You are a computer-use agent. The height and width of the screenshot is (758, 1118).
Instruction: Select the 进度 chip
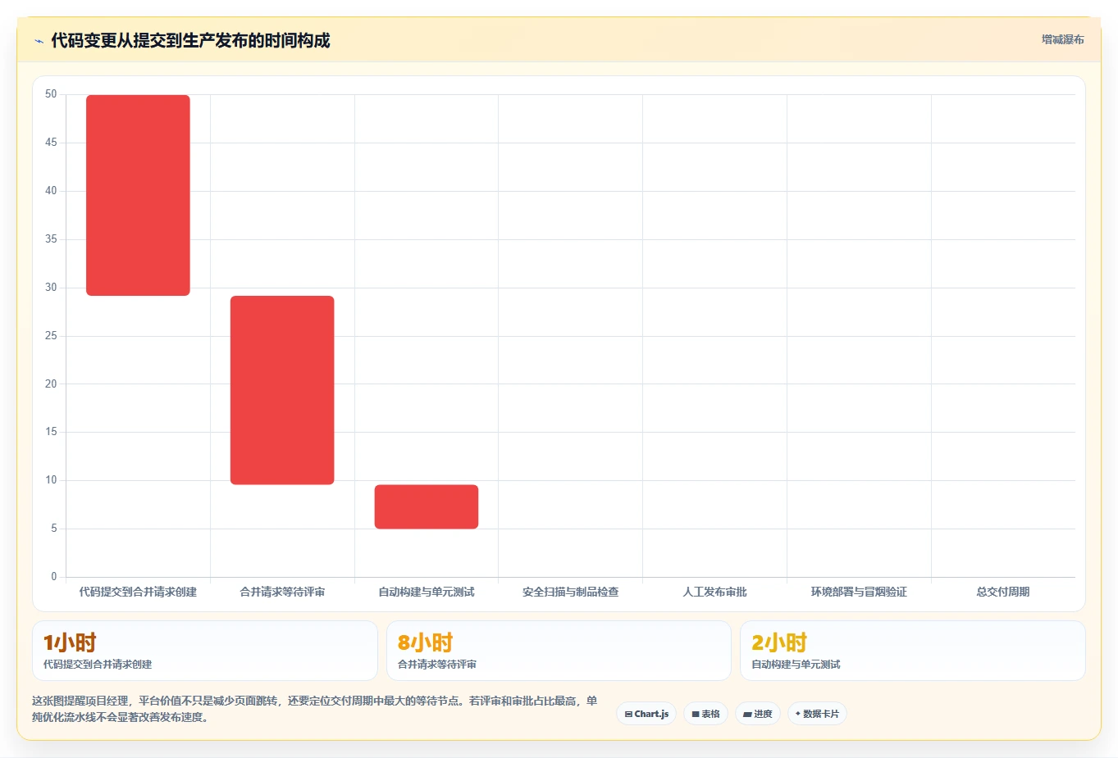pyautogui.click(x=758, y=714)
